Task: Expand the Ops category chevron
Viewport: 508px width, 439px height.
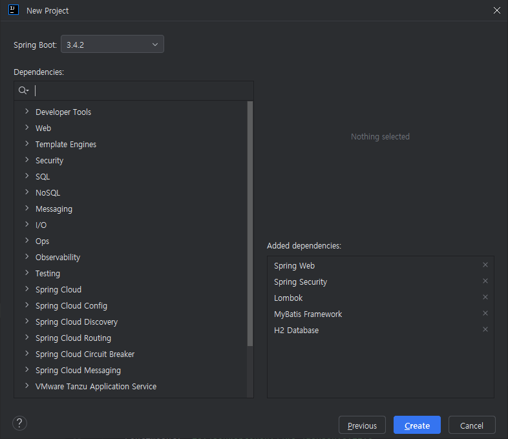Action: 27,241
